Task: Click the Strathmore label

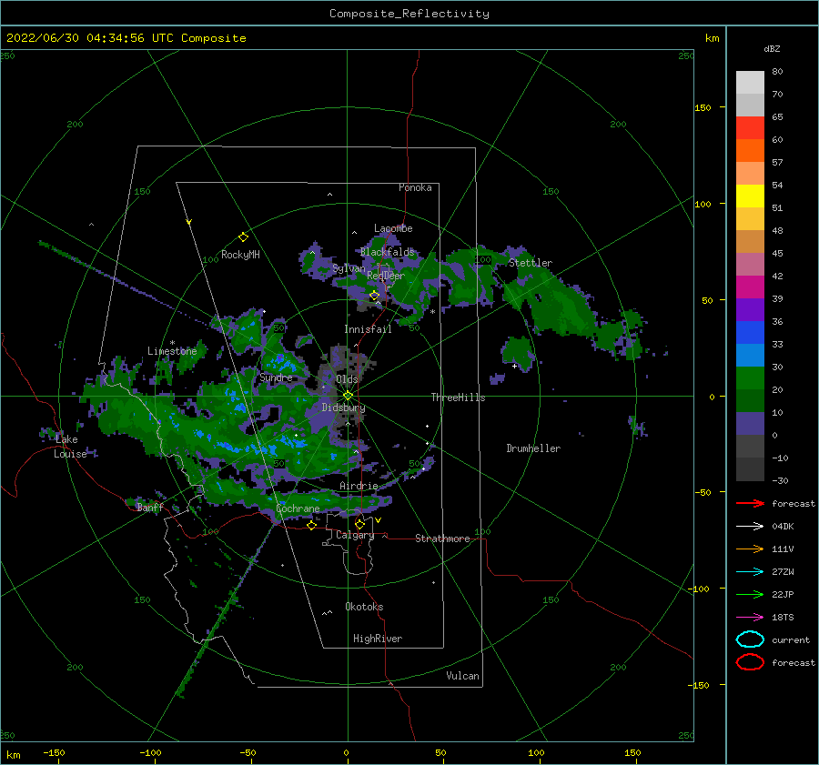Action: [x=442, y=539]
